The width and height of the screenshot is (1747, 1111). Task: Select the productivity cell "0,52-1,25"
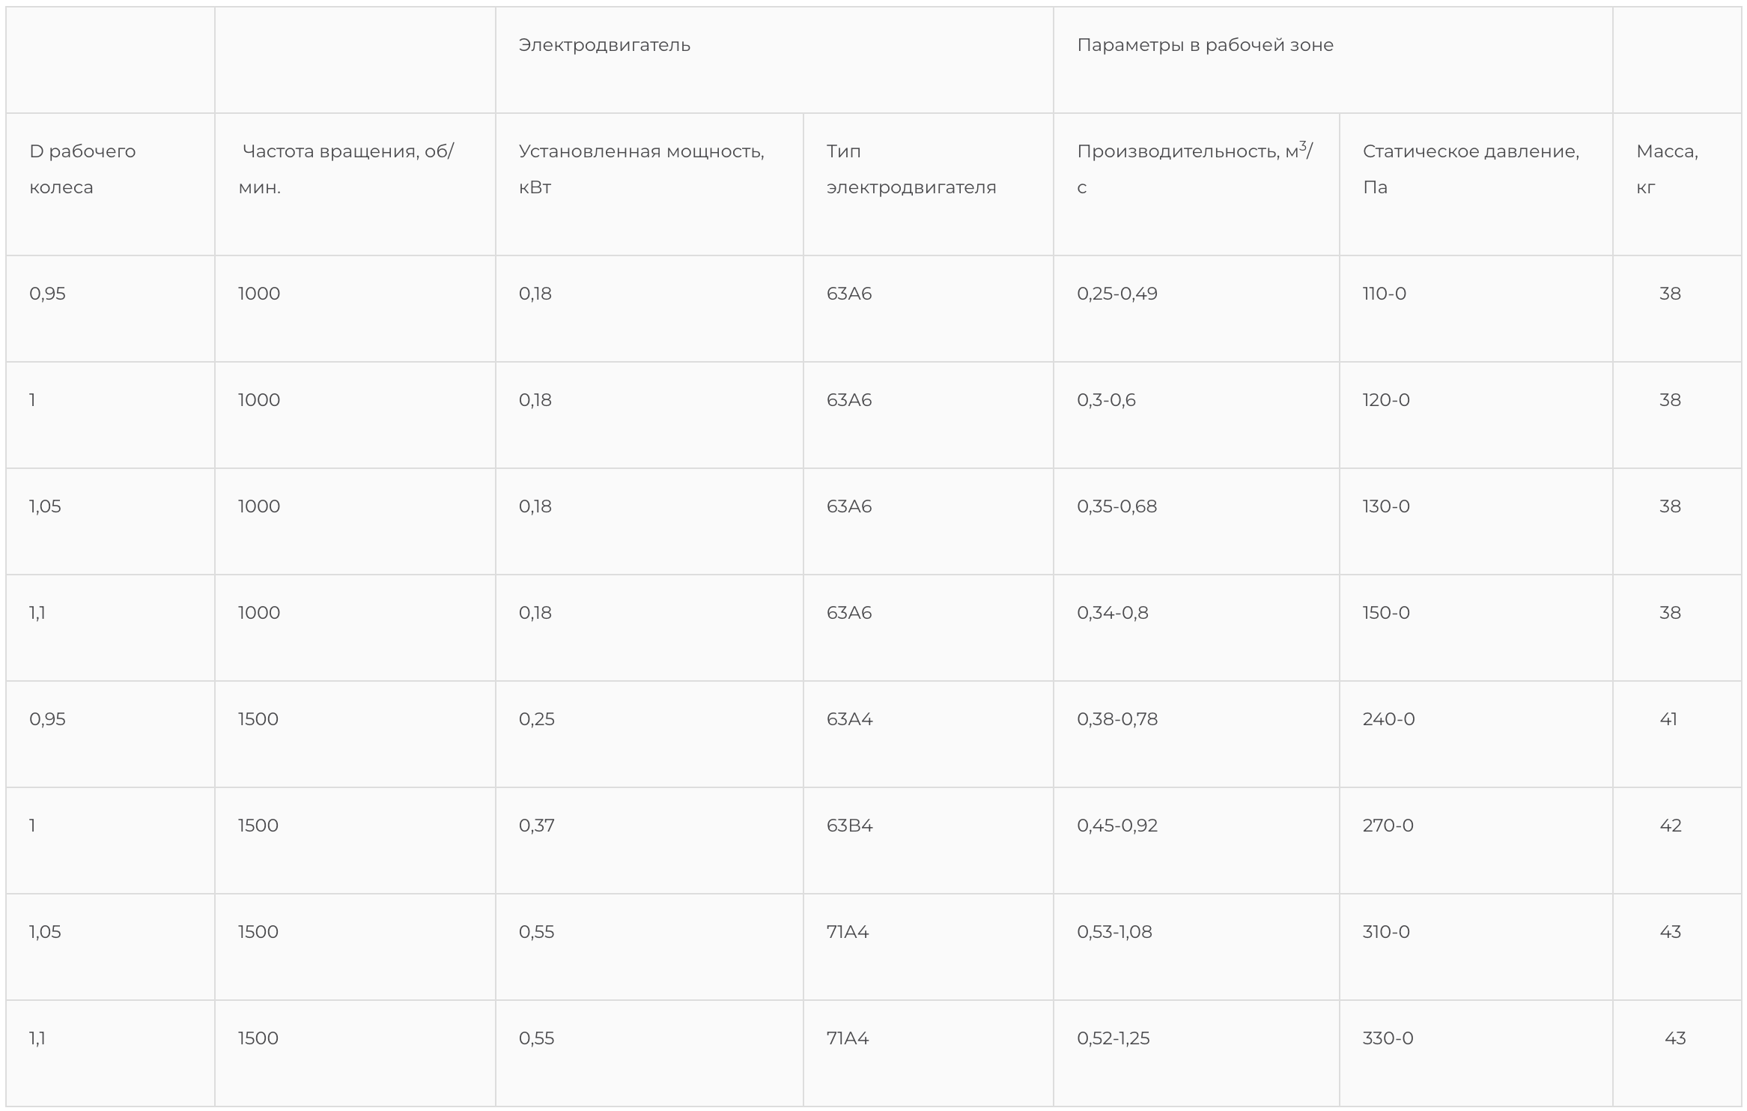[x=1113, y=1038]
